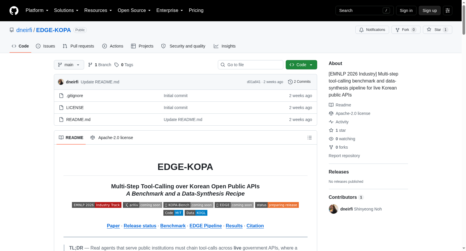Image resolution: width=466 pixels, height=251 pixels.
Task: Expand the Resources menu
Action: [x=98, y=10]
